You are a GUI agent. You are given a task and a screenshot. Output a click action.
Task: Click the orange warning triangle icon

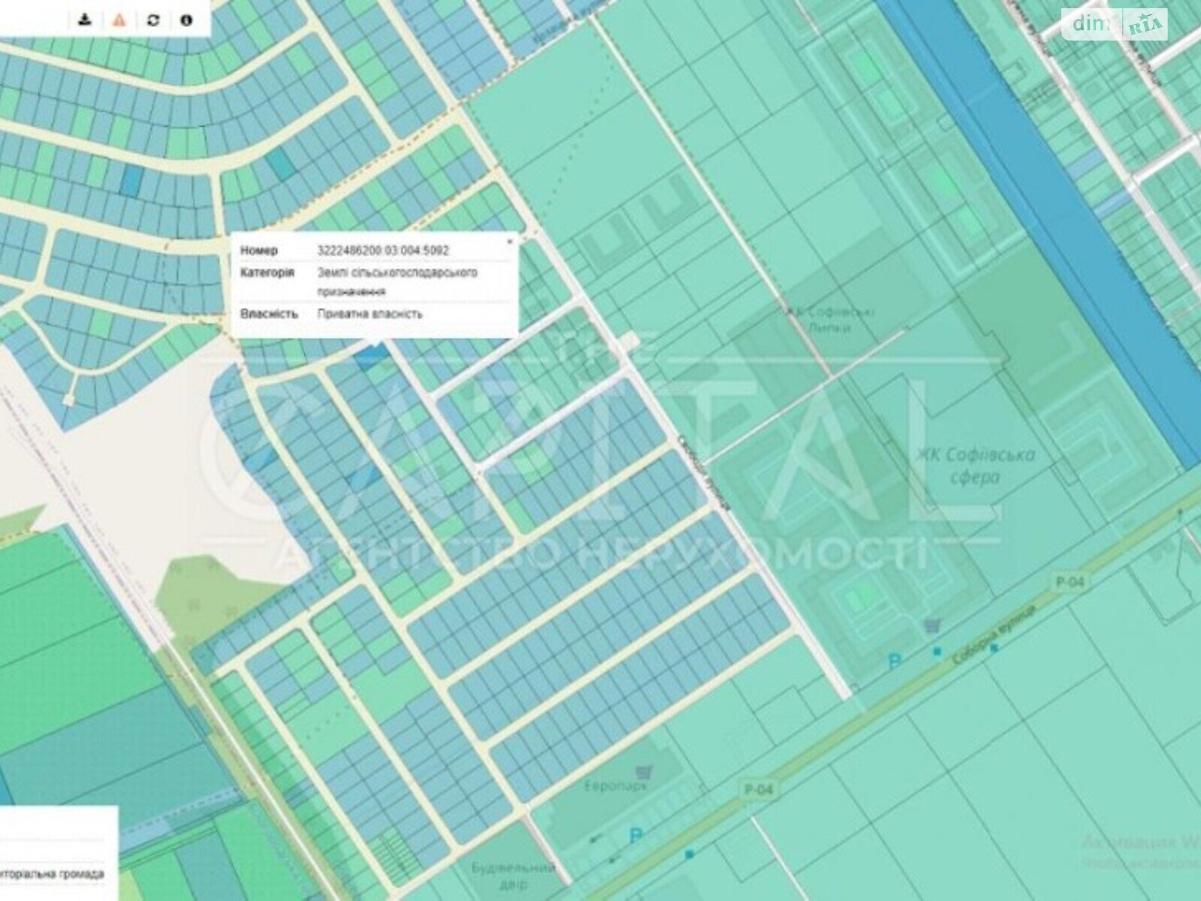(x=119, y=20)
